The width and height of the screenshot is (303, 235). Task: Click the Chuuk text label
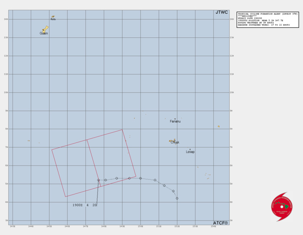[175, 143]
